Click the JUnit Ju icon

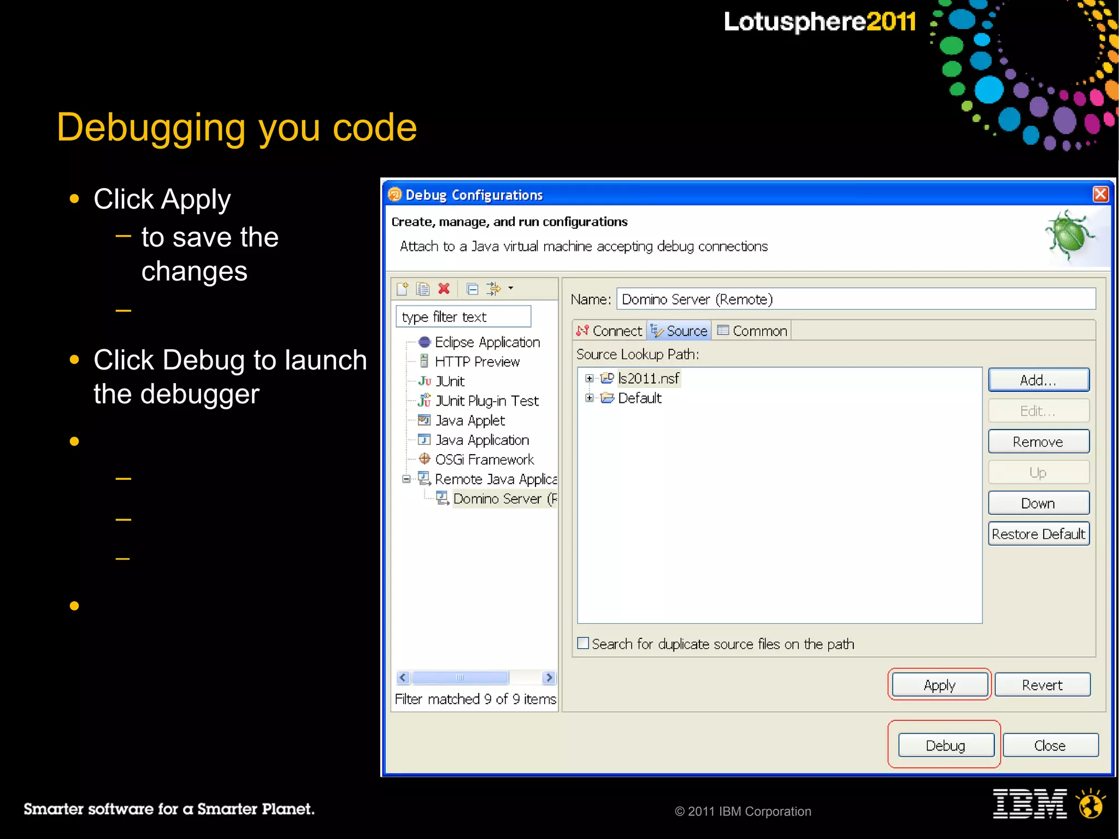click(x=425, y=382)
